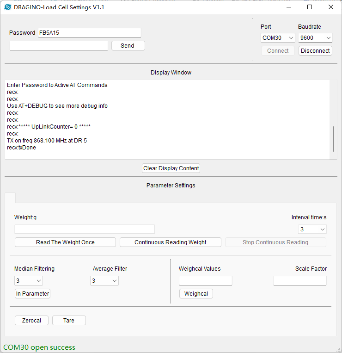Click the Tare button

point(69,320)
